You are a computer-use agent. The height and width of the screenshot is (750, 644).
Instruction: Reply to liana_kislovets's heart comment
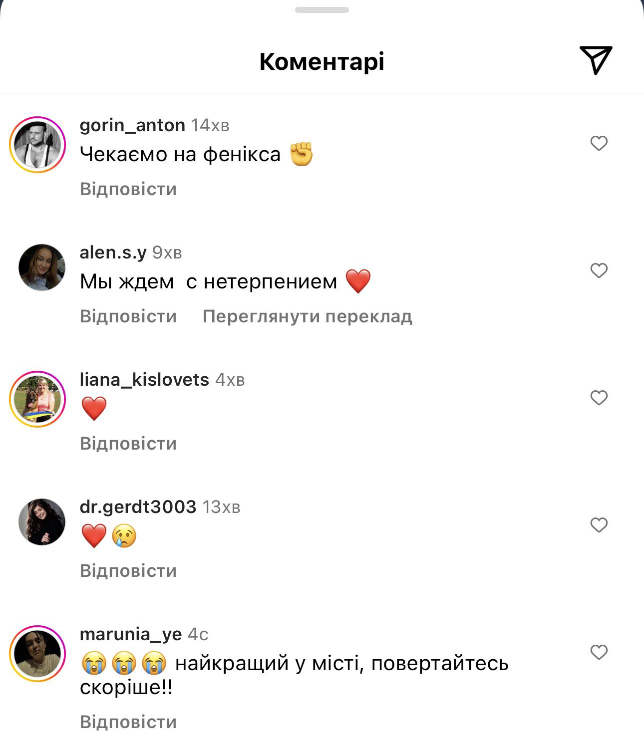coord(128,444)
